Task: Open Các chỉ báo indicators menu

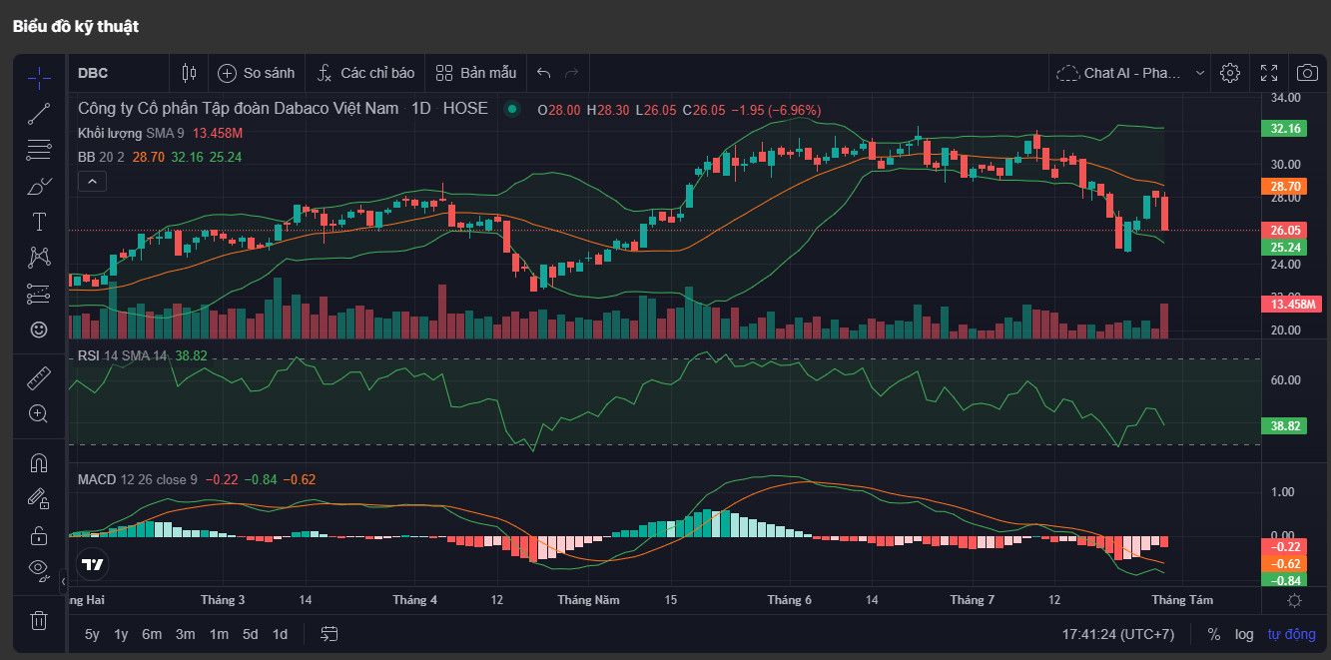Action: [x=365, y=73]
